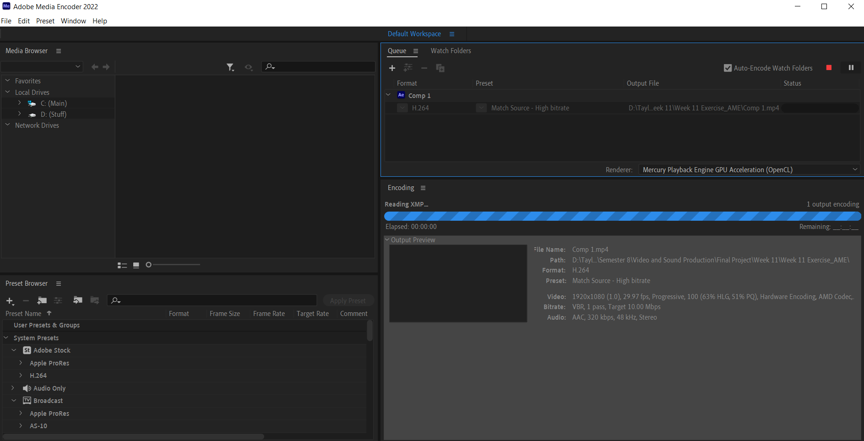
Task: Navigate back in Media Browser
Action: [x=95, y=67]
